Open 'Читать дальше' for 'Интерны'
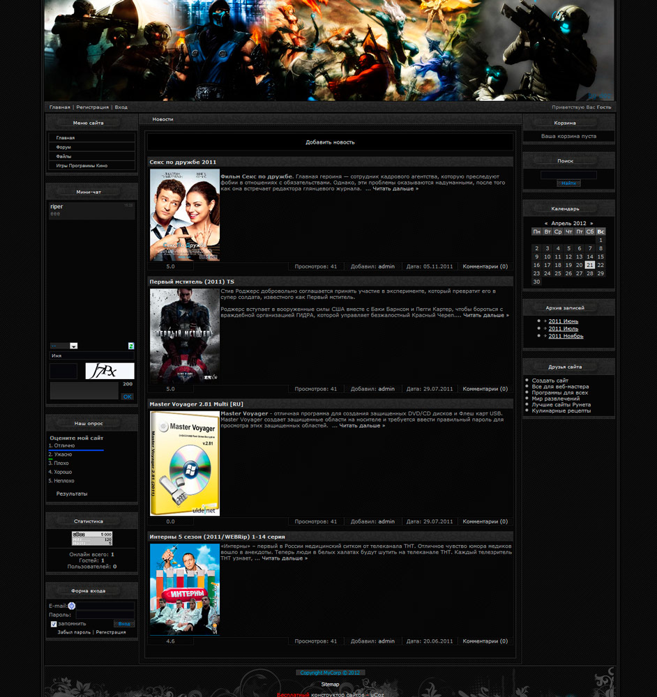This screenshot has height=697, width=657. coord(285,558)
